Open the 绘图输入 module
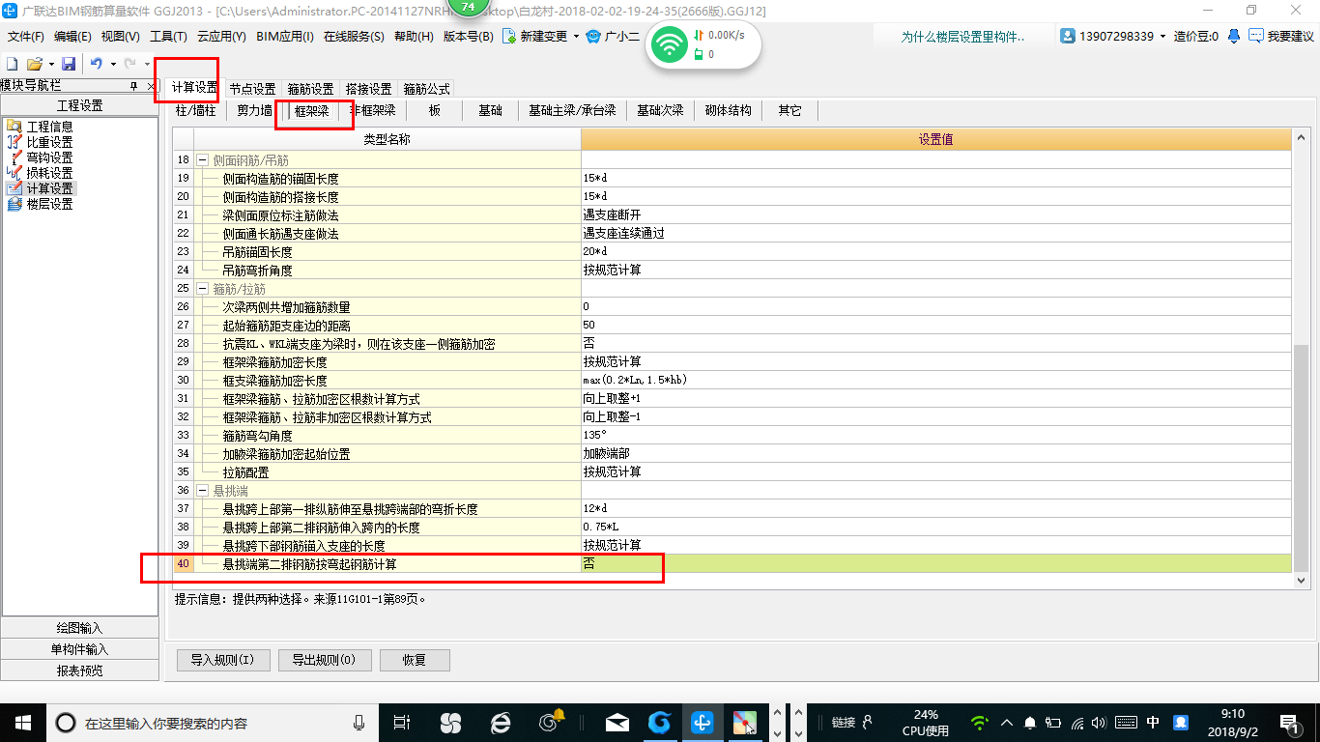This screenshot has width=1320, height=742. pyautogui.click(x=80, y=628)
